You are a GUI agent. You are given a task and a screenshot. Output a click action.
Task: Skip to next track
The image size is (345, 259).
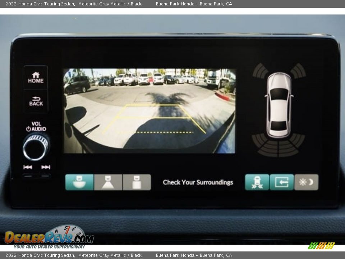point(46,167)
